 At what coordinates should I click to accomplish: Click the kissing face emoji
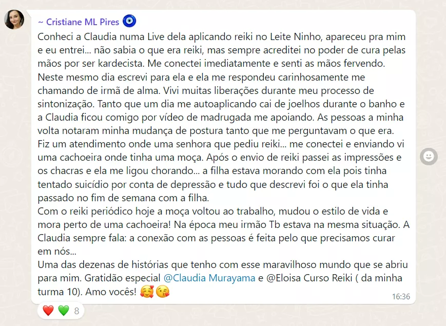163,292
